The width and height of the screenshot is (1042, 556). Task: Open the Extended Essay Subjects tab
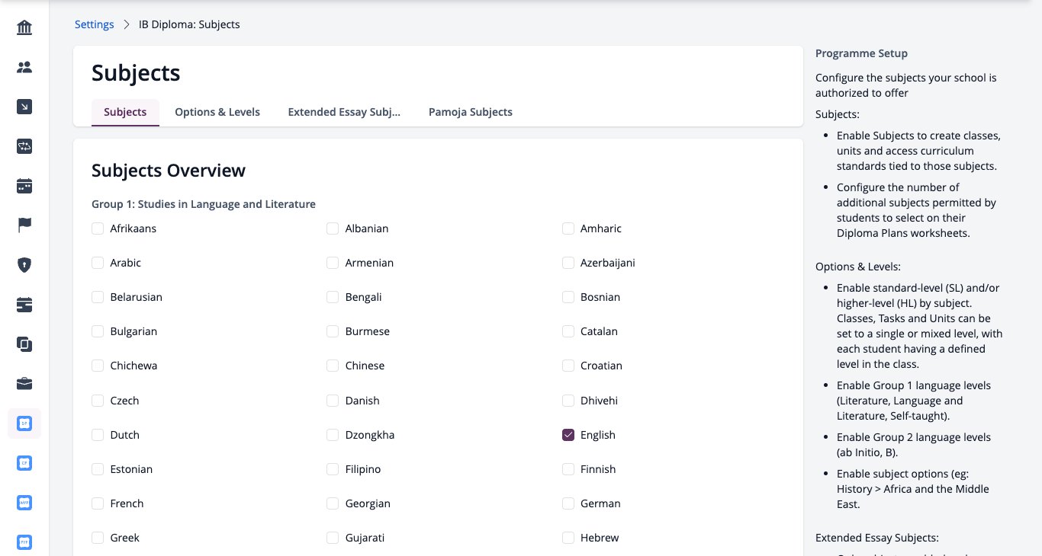[344, 112]
